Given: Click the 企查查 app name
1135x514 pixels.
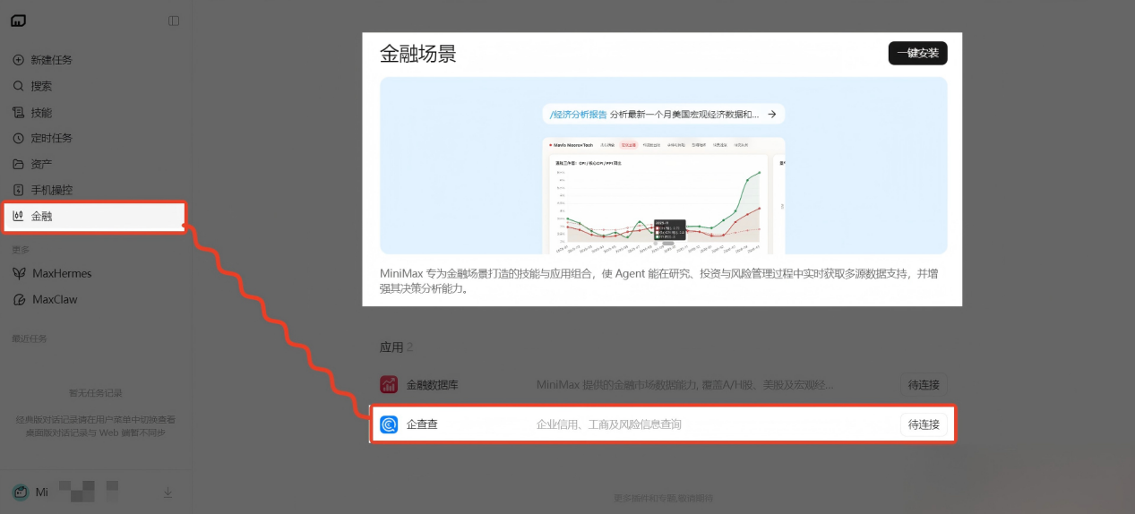Looking at the screenshot, I should 422,424.
